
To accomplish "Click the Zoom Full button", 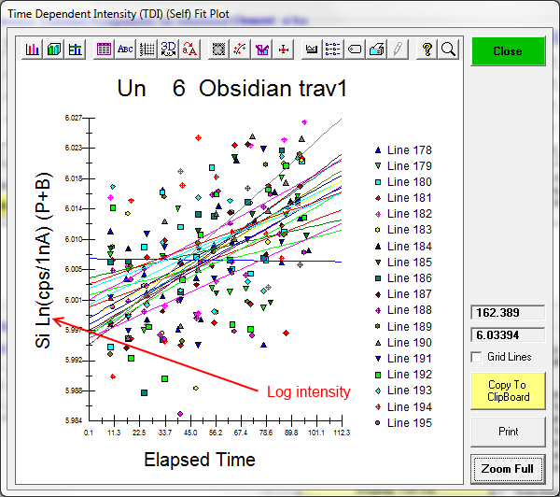I will click(x=507, y=468).
